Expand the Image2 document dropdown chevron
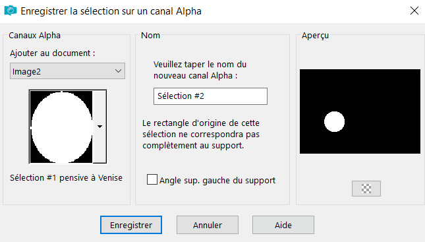425x242 pixels. click(x=118, y=71)
